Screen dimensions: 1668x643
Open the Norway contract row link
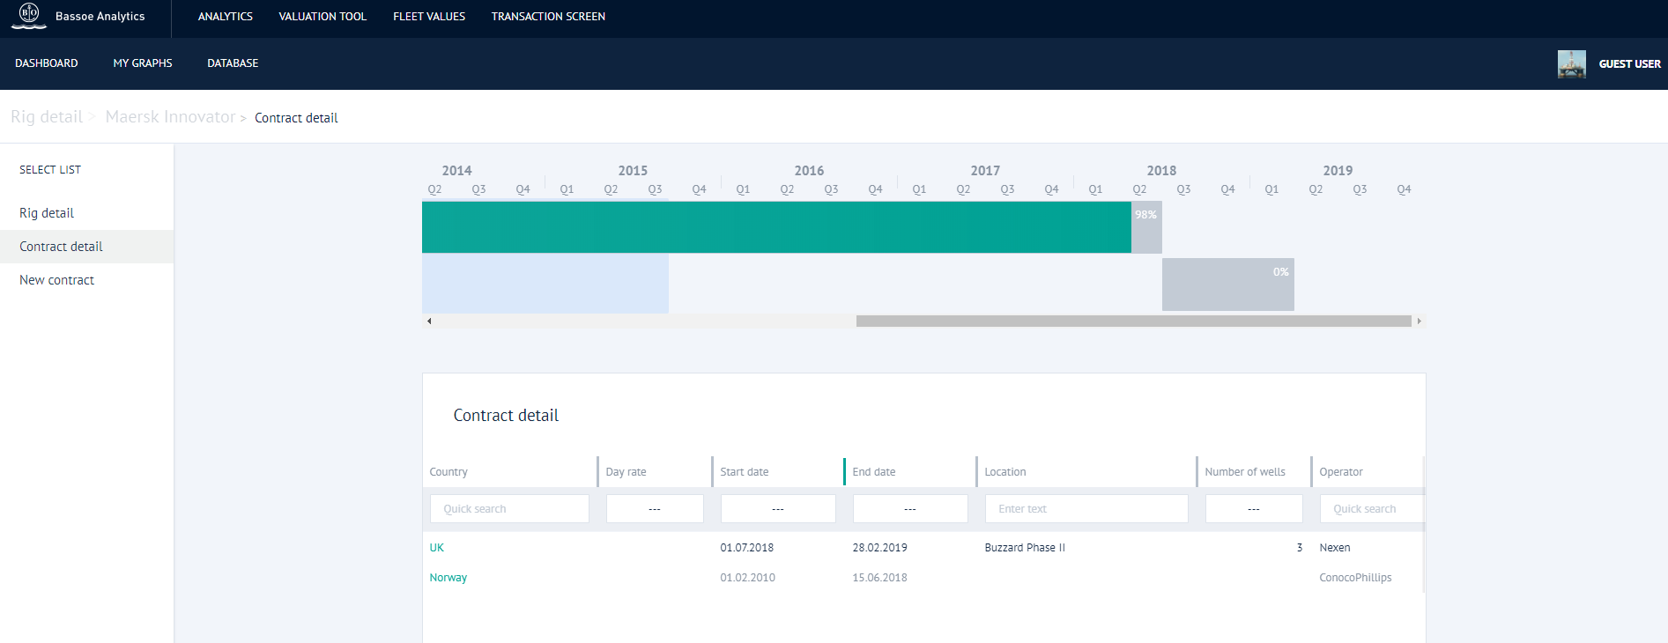448,578
